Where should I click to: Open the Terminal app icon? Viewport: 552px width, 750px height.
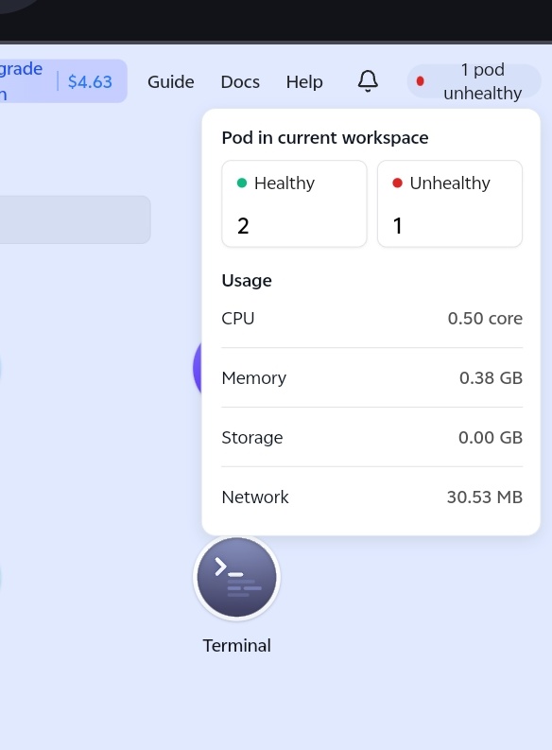tap(236, 577)
